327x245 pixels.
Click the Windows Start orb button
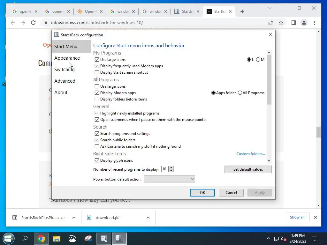[x=8, y=239]
